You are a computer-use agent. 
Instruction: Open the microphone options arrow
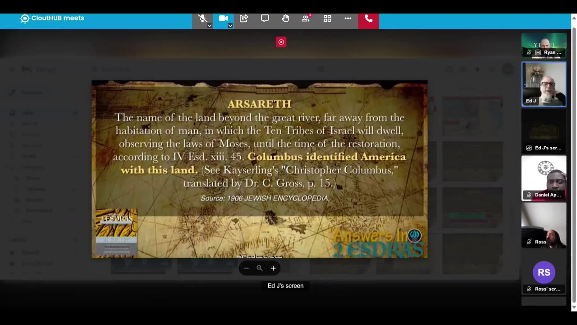(x=210, y=26)
